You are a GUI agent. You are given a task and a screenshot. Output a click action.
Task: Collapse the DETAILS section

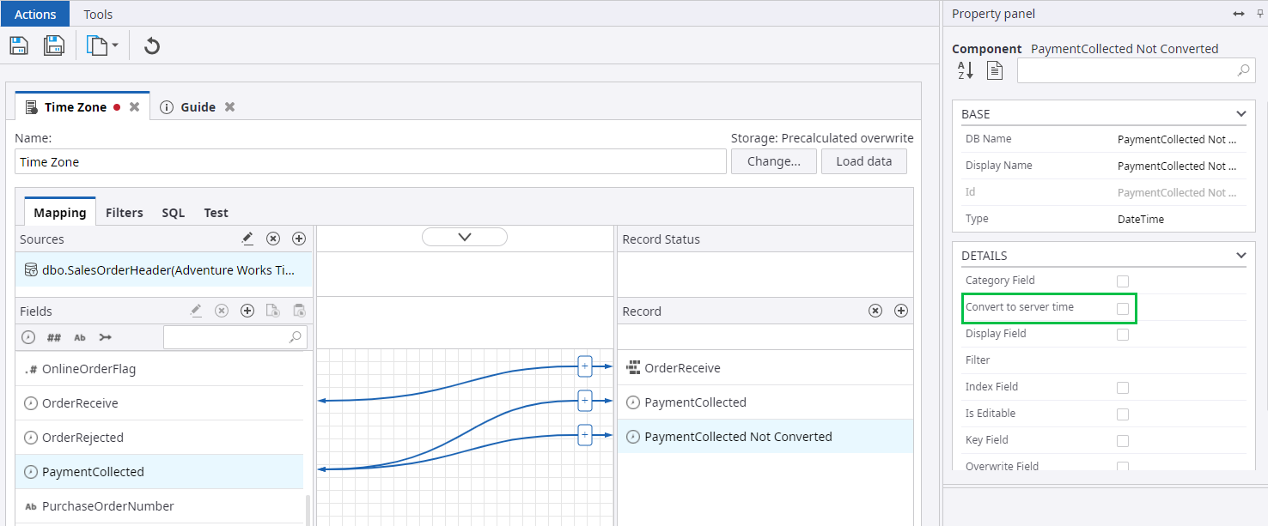point(1241,256)
